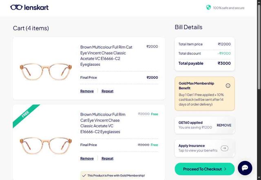Click the 'Bill Details' heading
261x180 pixels.
[x=188, y=27]
